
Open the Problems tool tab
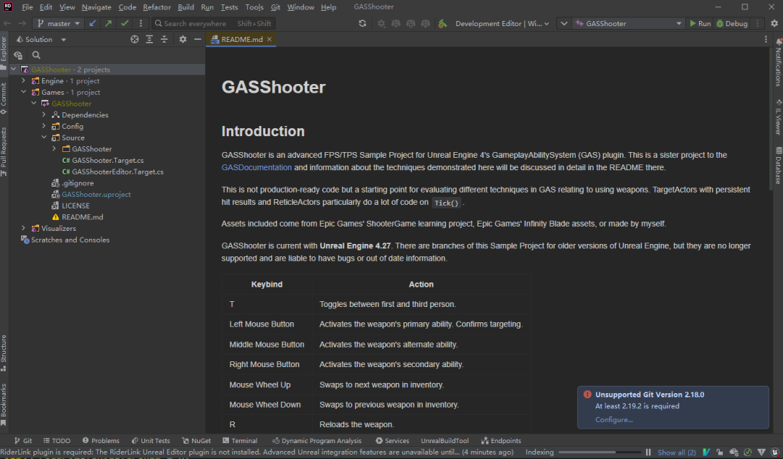101,441
